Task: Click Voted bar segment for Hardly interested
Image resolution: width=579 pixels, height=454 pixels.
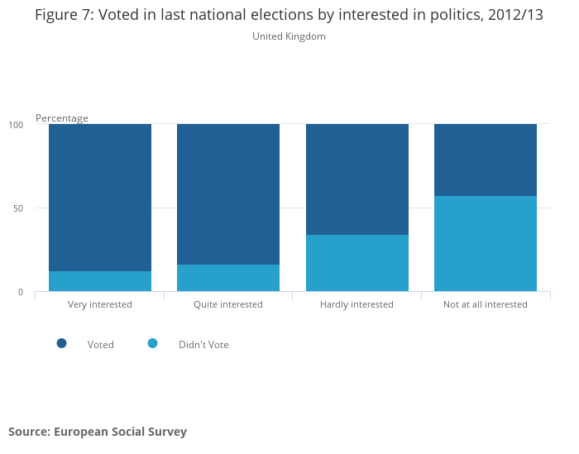Action: pos(357,179)
